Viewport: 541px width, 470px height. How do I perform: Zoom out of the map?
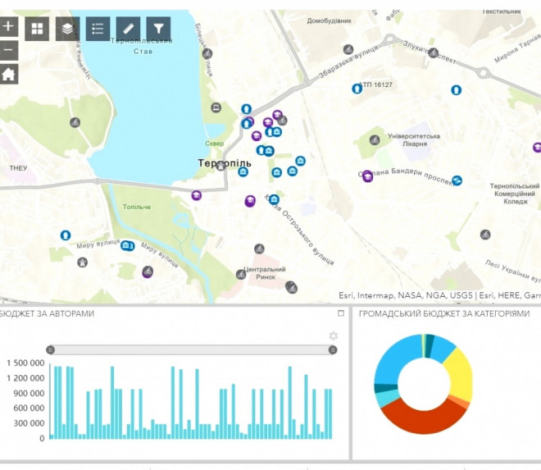click(x=8, y=50)
